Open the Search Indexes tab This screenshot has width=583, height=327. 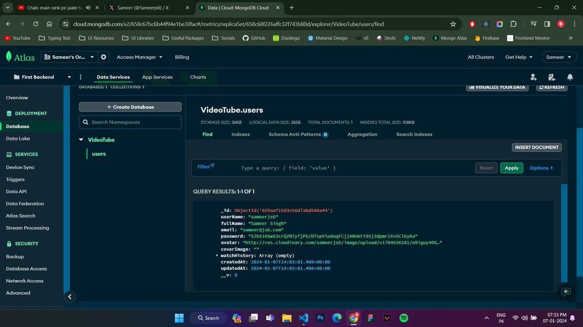(x=414, y=134)
